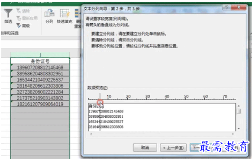The height and width of the screenshot is (160, 252).
Task: Select cell 182161207909064019
Action: pos(40,104)
